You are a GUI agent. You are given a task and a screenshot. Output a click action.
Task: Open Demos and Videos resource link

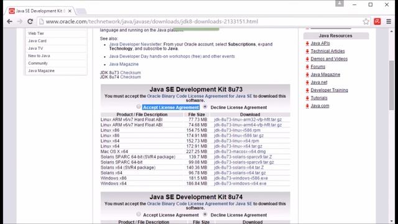point(329,59)
